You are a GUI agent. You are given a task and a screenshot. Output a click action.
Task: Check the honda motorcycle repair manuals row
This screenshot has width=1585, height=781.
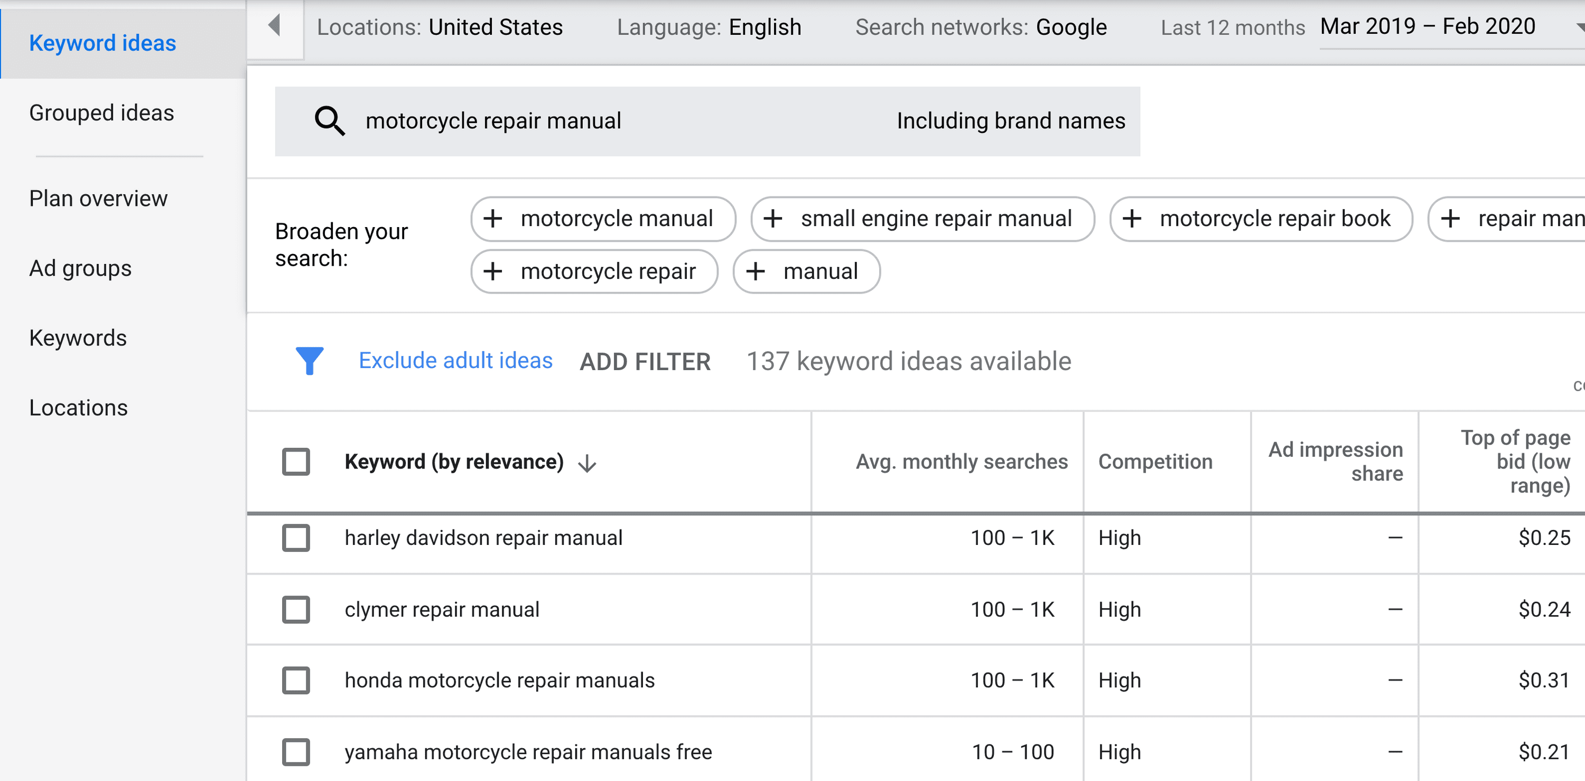tap(296, 680)
